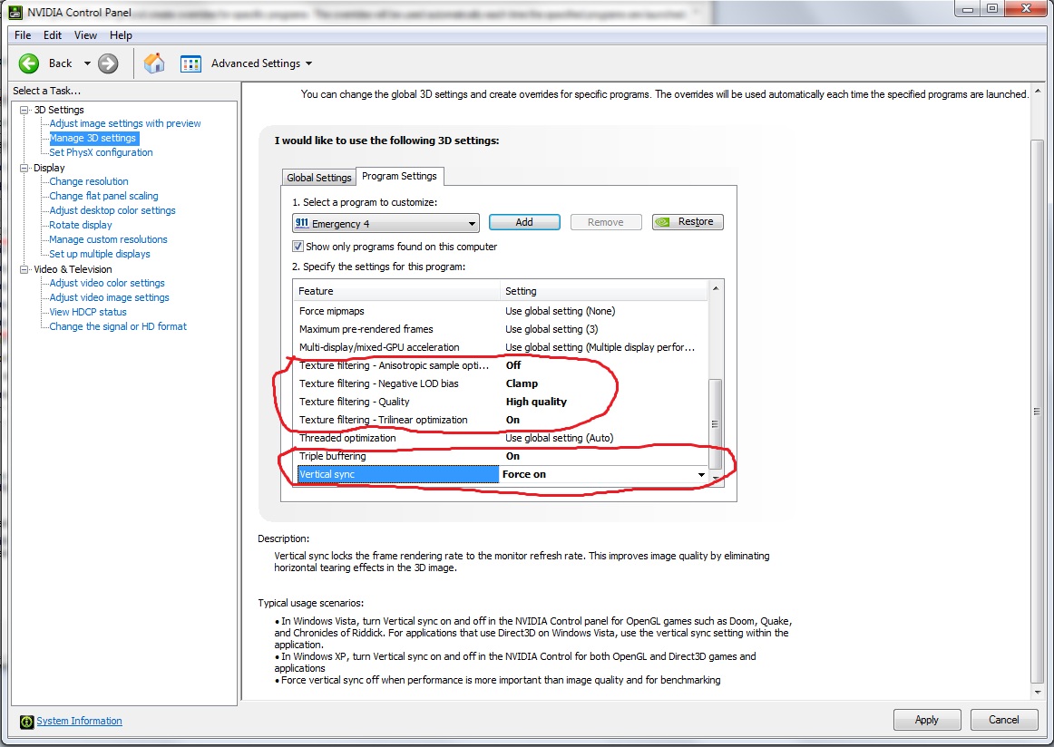The height and width of the screenshot is (747, 1054).
Task: Click the Setting column header
Action: [x=604, y=291]
